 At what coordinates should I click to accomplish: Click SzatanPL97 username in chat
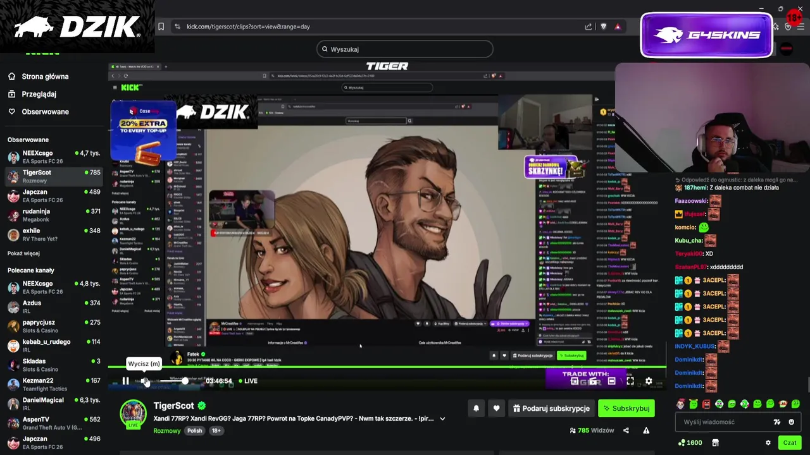691,267
